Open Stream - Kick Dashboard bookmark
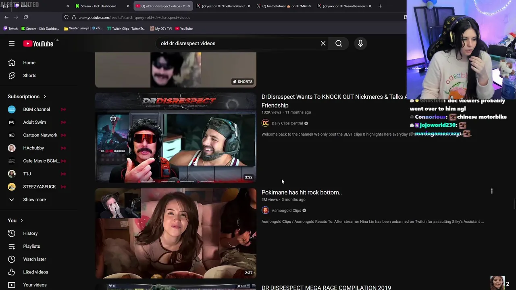The width and height of the screenshot is (516, 290). click(40, 29)
